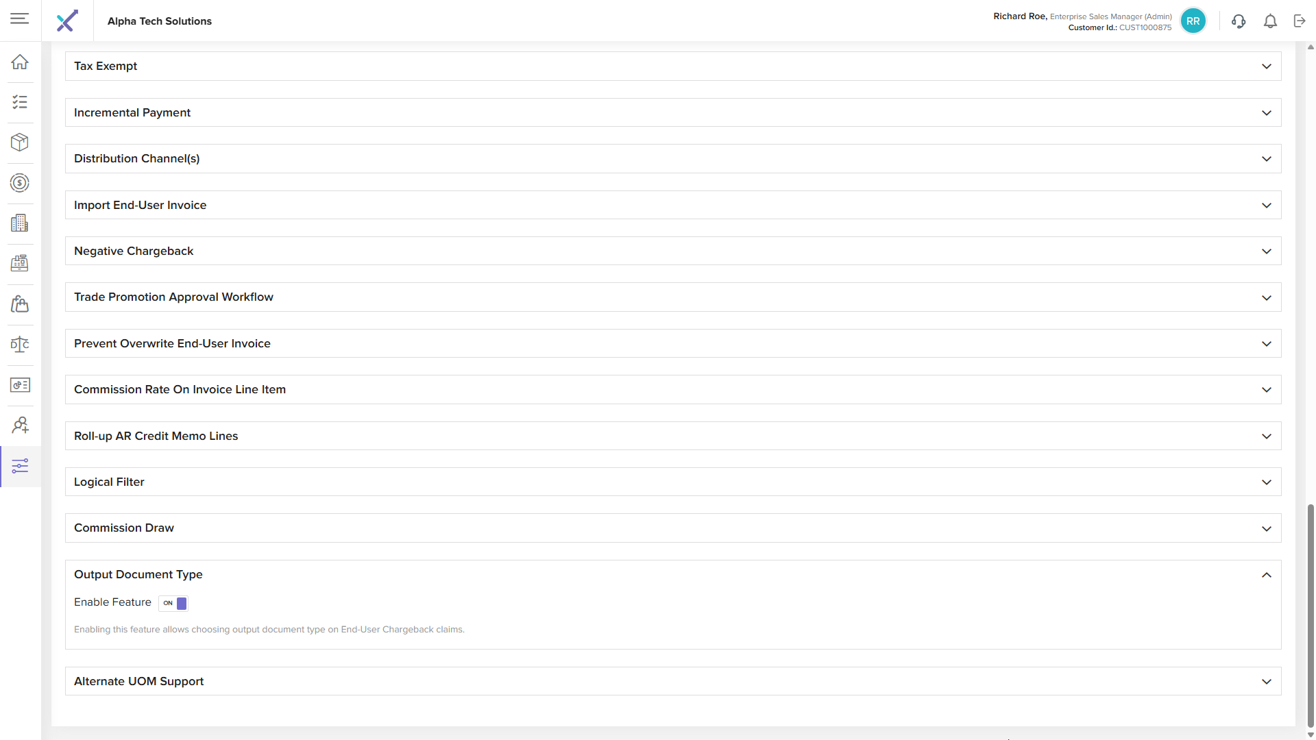Image resolution: width=1316 pixels, height=740 pixels.
Task: Open the dollar coin sidebar icon
Action: pos(20,183)
